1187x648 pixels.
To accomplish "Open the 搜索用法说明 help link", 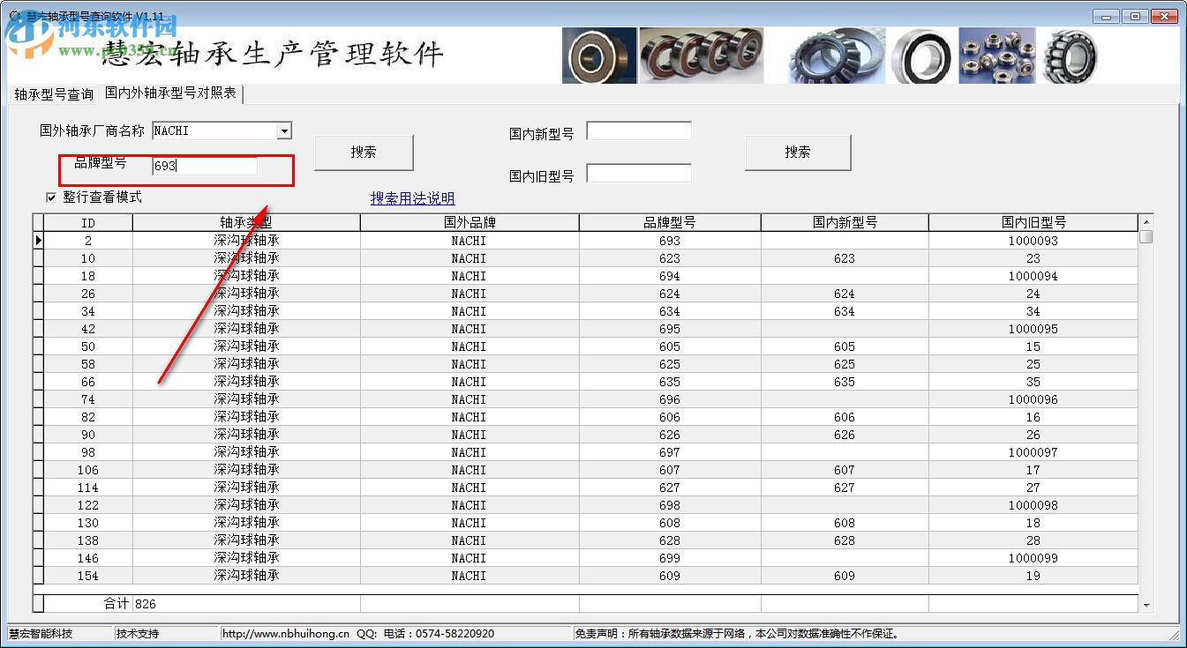I will coord(412,198).
